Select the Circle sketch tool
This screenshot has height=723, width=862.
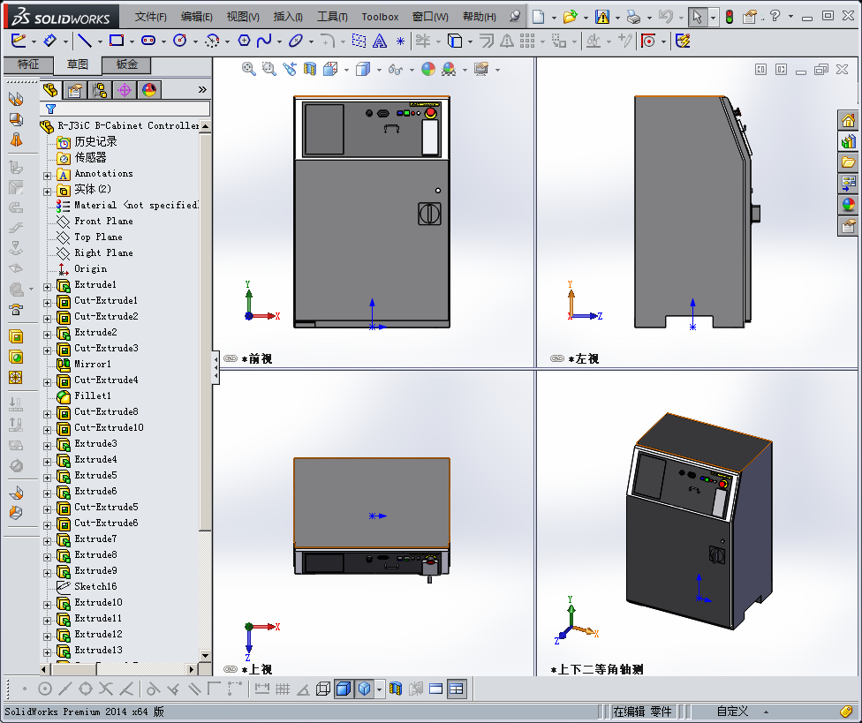click(180, 41)
